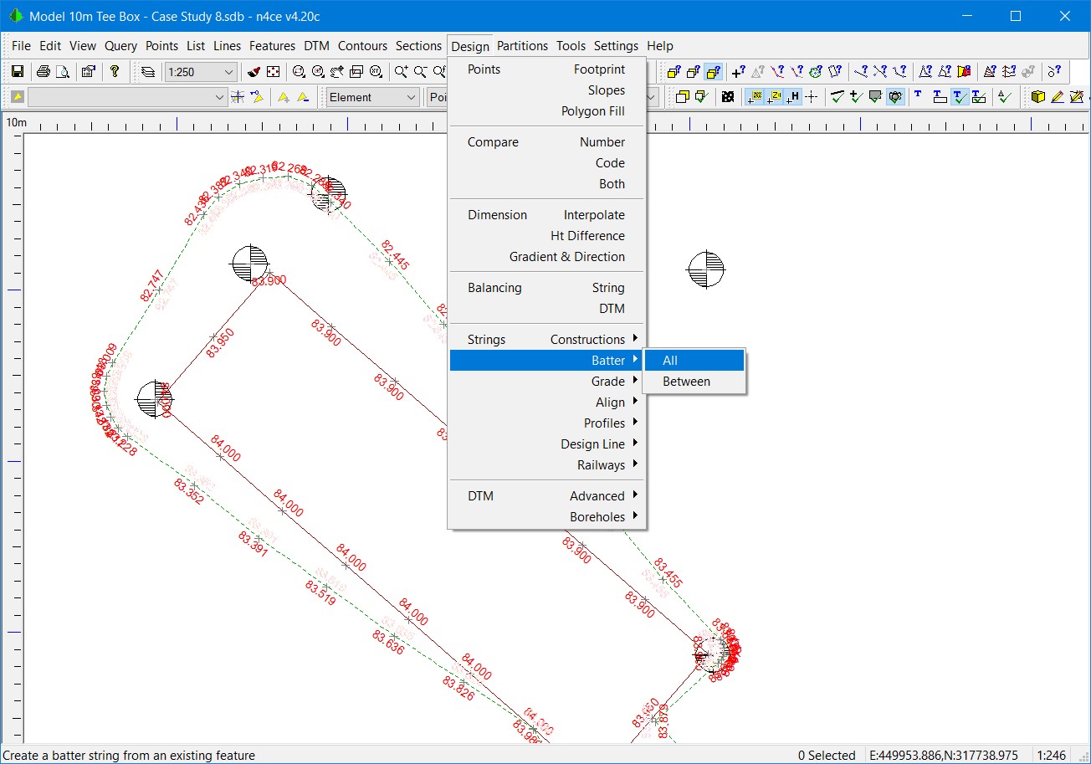The width and height of the screenshot is (1091, 764).
Task: Select All in the Batter submenu
Action: (x=694, y=360)
